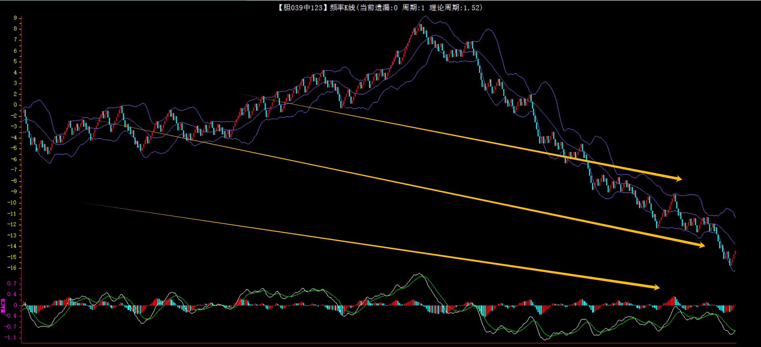Screen dimensions: 761x347
Task: Select the vertical MACD label on left edge
Action: pyautogui.click(x=3, y=305)
